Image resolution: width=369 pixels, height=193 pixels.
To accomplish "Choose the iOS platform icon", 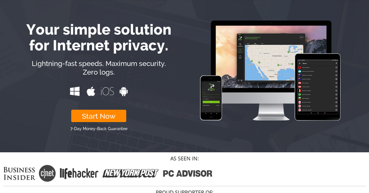I will (x=107, y=91).
